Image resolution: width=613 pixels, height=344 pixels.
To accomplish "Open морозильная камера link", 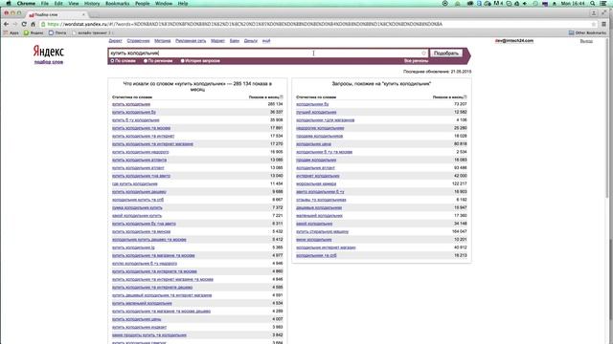I will click(x=316, y=183).
